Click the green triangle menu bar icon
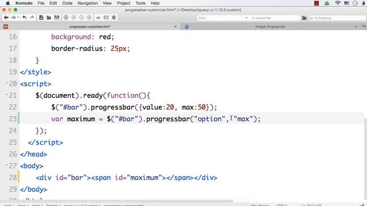This screenshot has height=206, width=367. (x=327, y=3)
